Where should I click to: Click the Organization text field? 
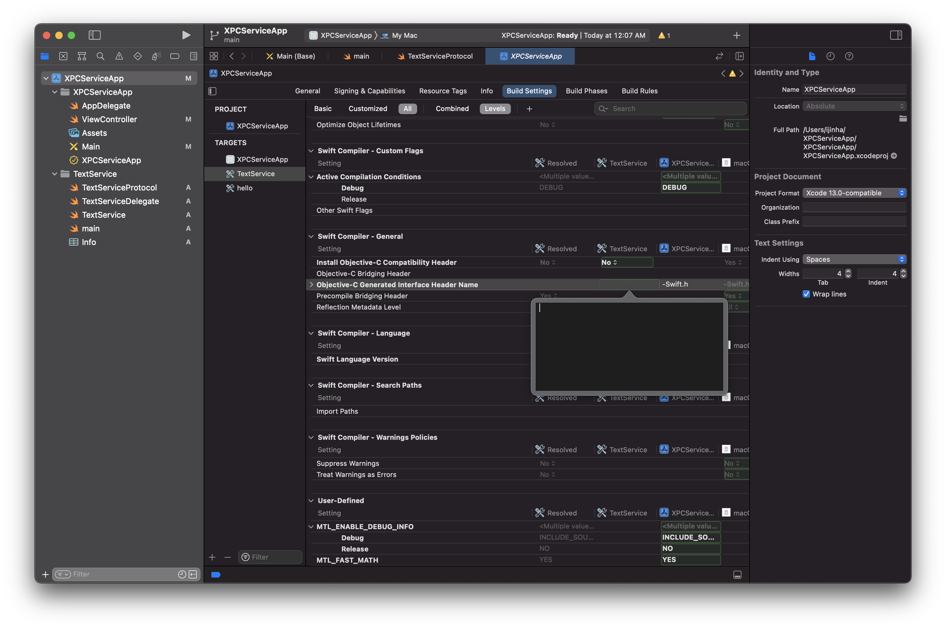pos(854,207)
